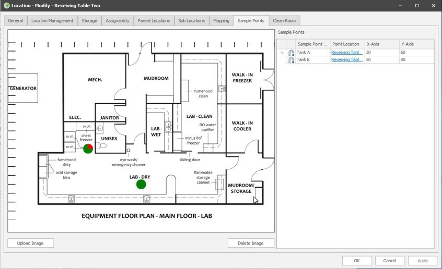This screenshot has height=269, width=442.
Task: Switch to the General tab
Action: pos(15,21)
